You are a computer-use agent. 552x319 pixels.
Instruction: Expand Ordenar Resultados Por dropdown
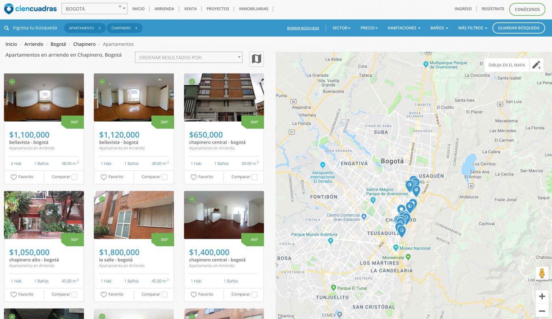(188, 58)
